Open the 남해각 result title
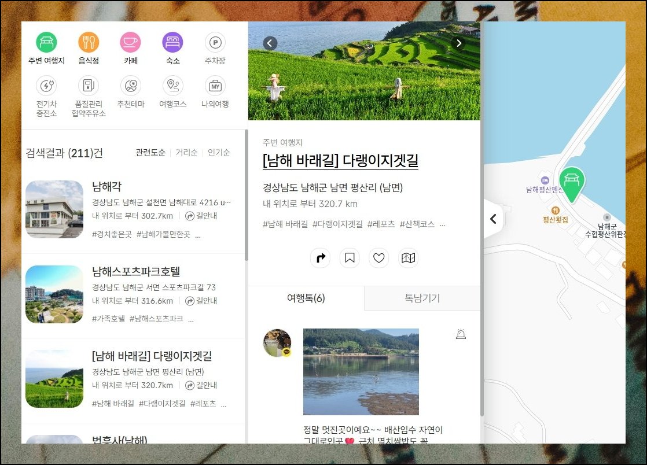 (x=107, y=186)
